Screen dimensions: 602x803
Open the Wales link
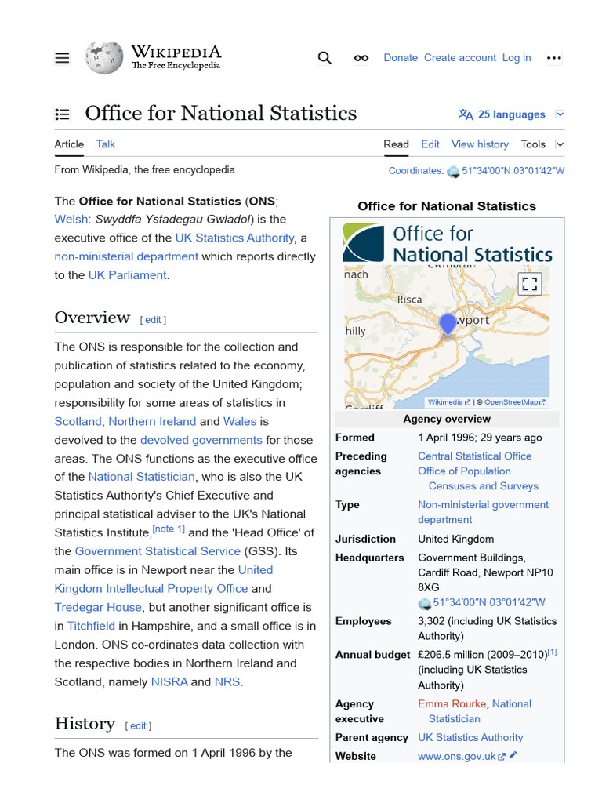coord(240,421)
